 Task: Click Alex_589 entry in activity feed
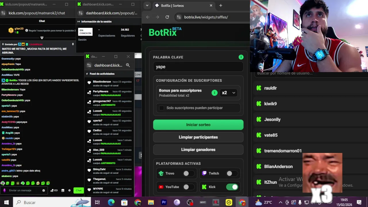click(110, 152)
